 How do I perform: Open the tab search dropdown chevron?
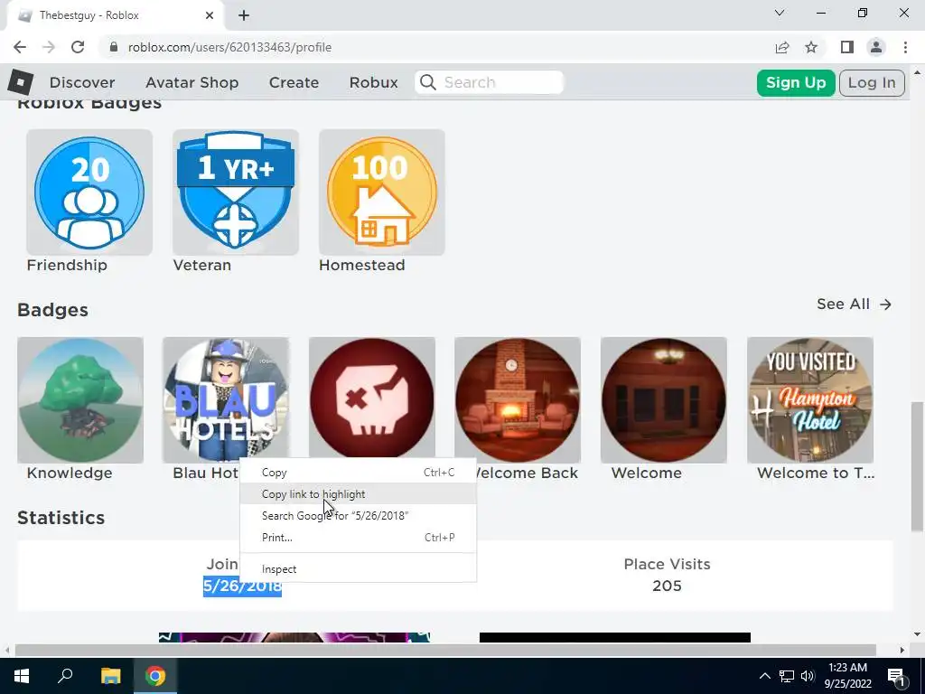(x=780, y=13)
